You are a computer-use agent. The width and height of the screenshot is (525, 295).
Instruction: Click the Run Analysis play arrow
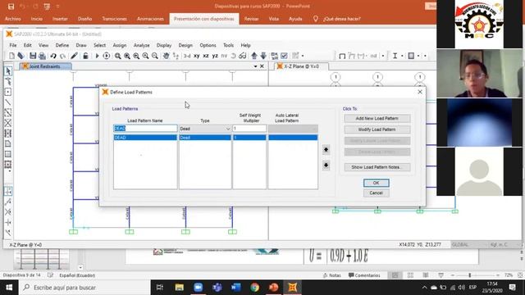click(97, 56)
